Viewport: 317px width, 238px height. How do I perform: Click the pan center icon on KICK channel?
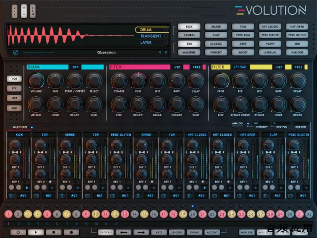(x=15, y=152)
